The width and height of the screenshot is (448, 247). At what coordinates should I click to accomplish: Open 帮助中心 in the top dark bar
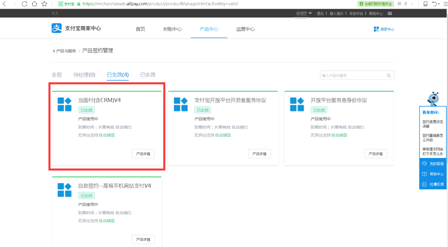coord(376,13)
